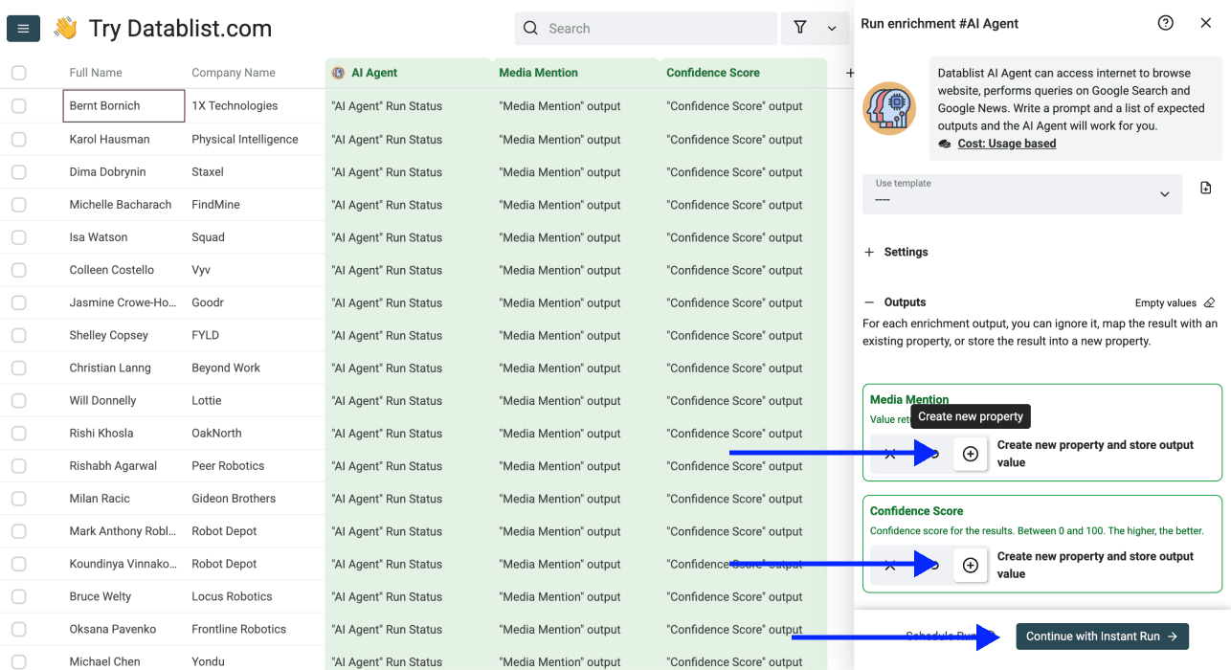Click the Empty values eraser icon

[x=1208, y=301]
